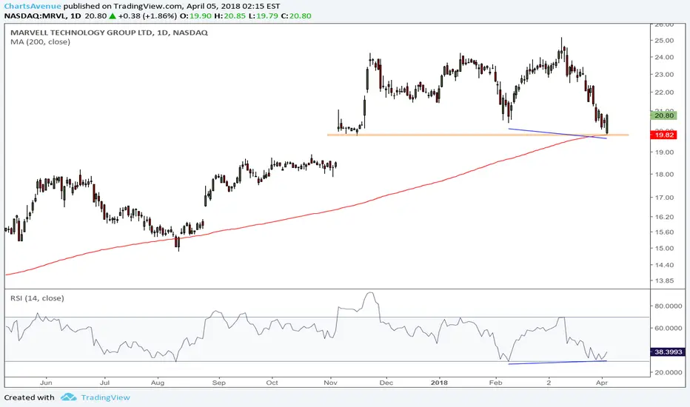690x407 pixels.
Task: Click the +0.38 (+1.86%) change value
Action: (x=147, y=16)
